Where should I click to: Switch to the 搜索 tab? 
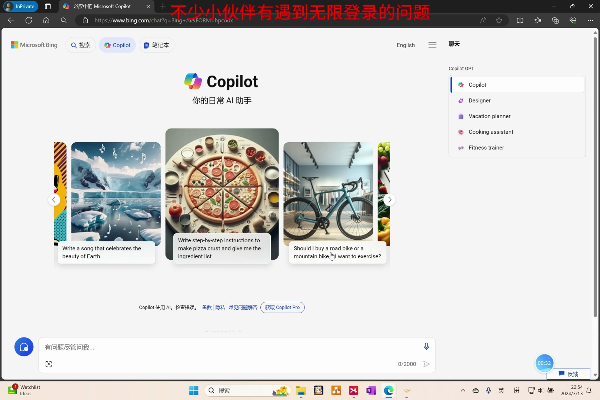click(80, 45)
